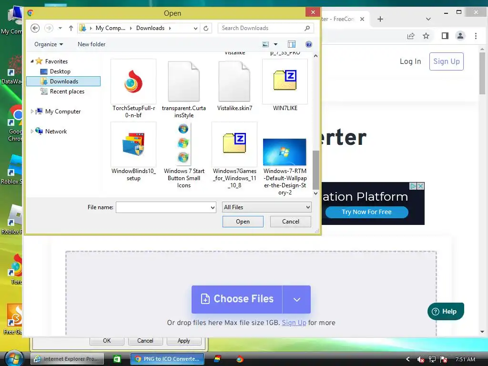The height and width of the screenshot is (366, 488).
Task: Select the WIN7LIKE zip folder
Action: click(x=285, y=85)
